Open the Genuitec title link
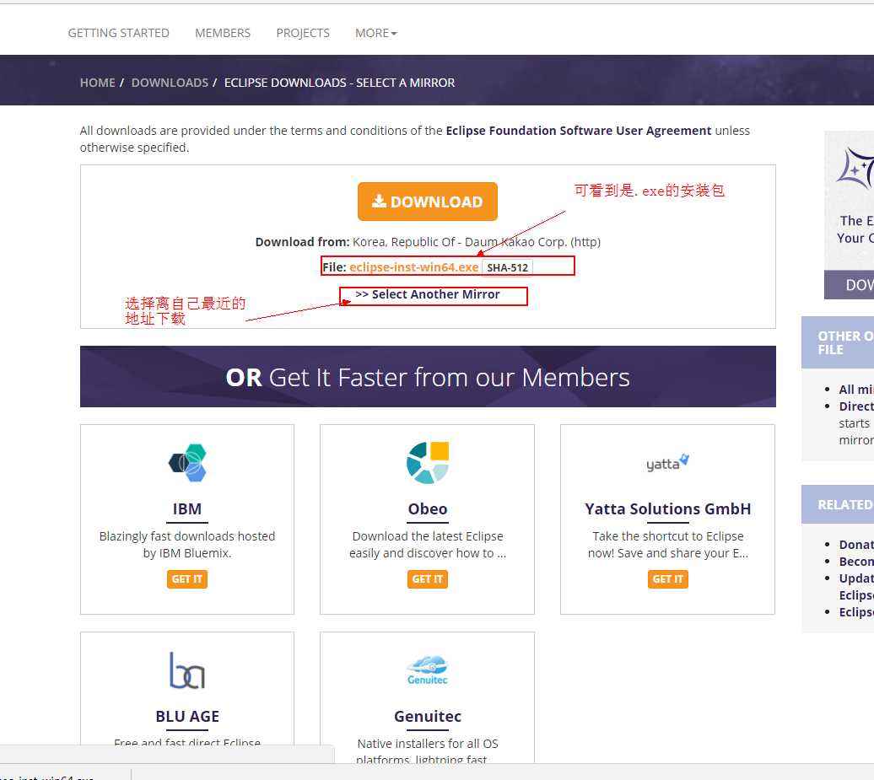The height and width of the screenshot is (780, 874). 428,716
